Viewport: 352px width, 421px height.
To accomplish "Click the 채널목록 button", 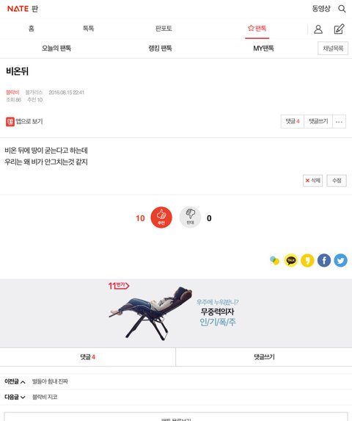I will coord(333,48).
